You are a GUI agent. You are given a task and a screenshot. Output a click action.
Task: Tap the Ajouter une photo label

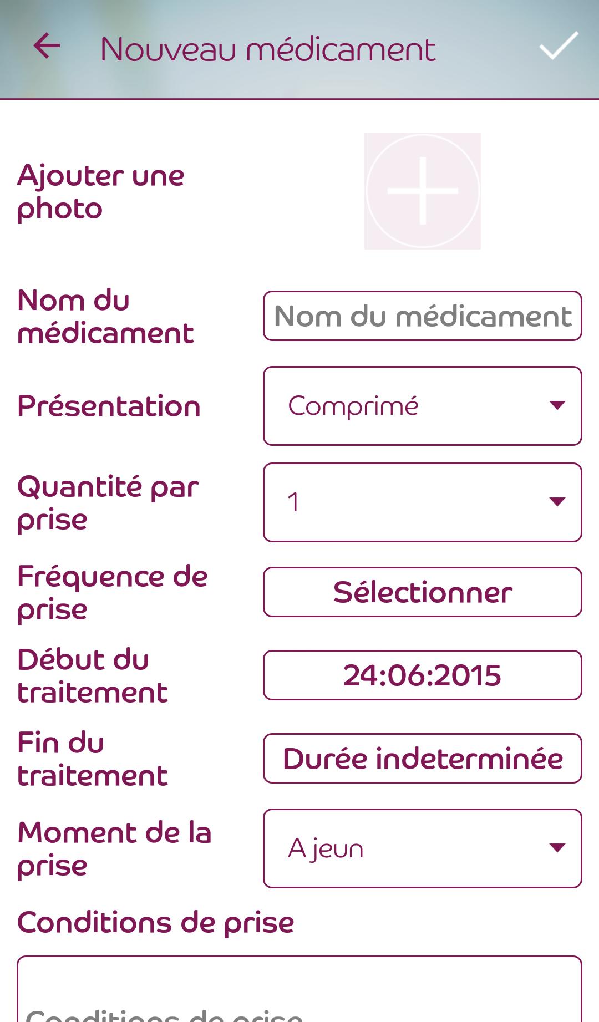click(100, 192)
